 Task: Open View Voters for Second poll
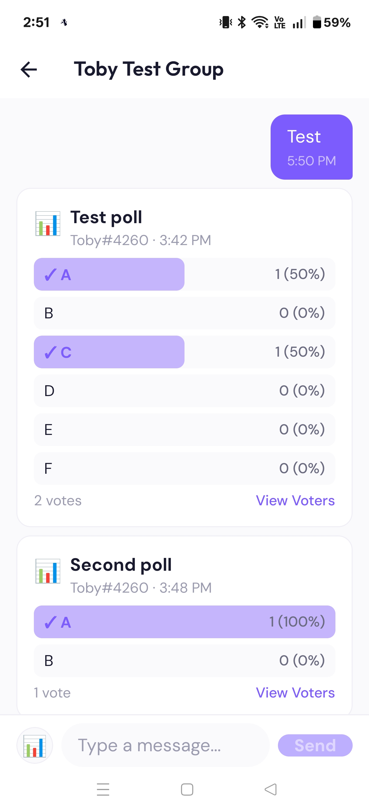click(x=295, y=693)
